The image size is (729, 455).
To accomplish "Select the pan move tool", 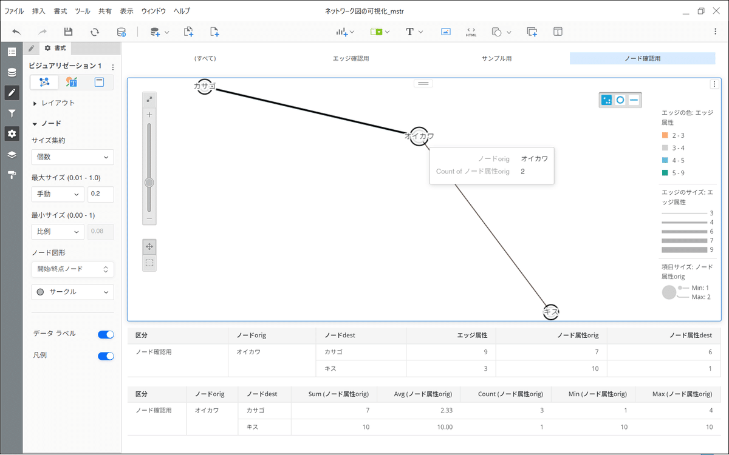I will pyautogui.click(x=149, y=247).
